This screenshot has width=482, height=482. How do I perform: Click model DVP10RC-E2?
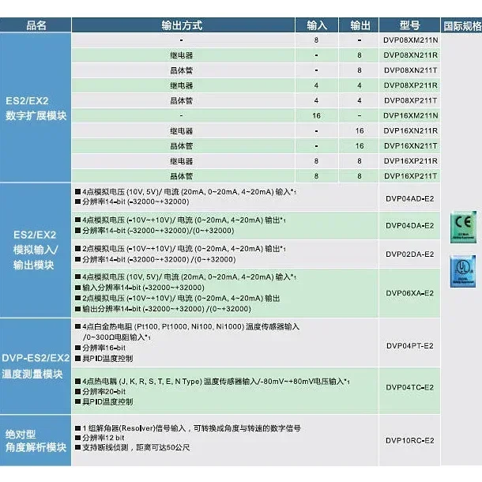pos(410,440)
